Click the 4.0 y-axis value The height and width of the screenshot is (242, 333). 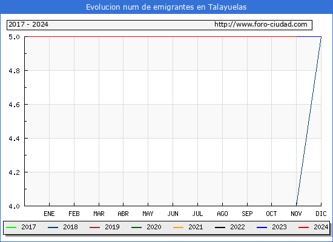14,206
